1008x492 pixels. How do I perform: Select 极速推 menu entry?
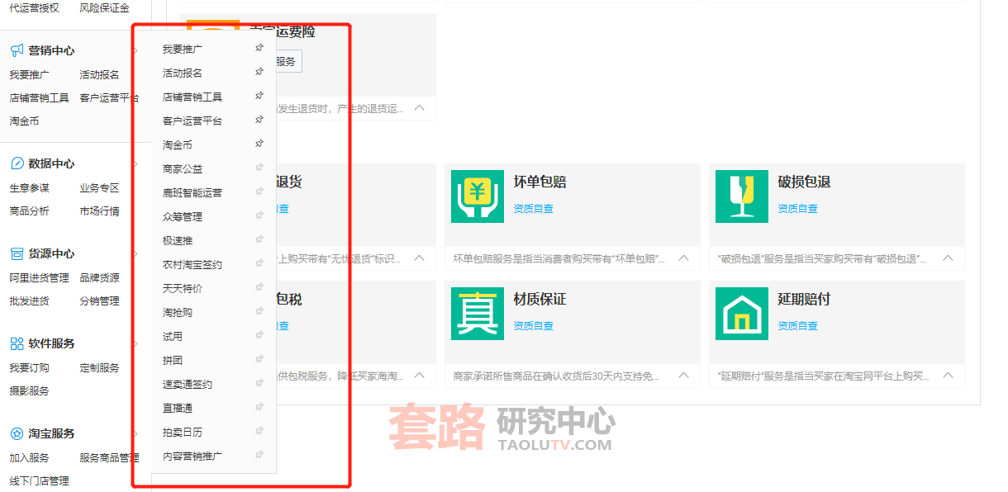click(178, 241)
